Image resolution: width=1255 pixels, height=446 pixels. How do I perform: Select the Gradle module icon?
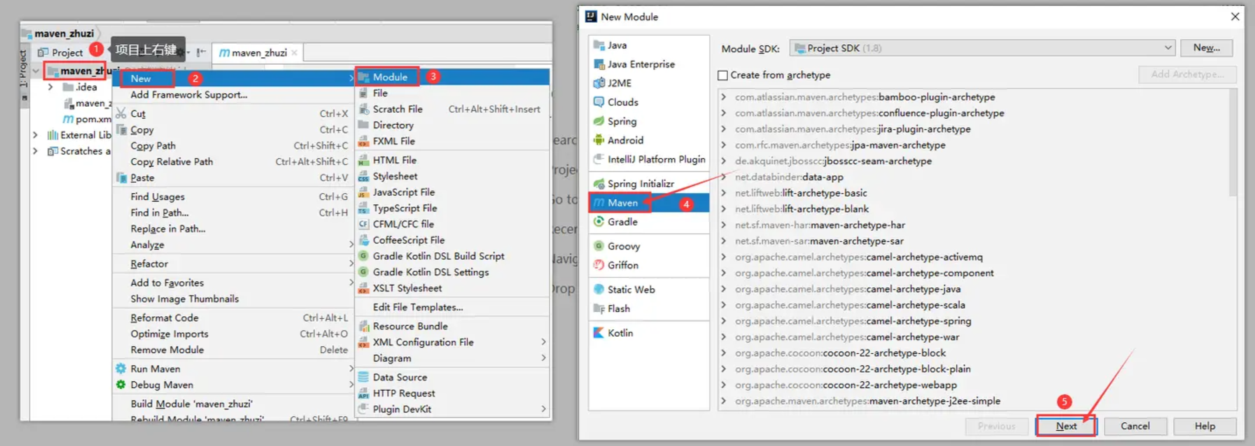click(x=599, y=222)
